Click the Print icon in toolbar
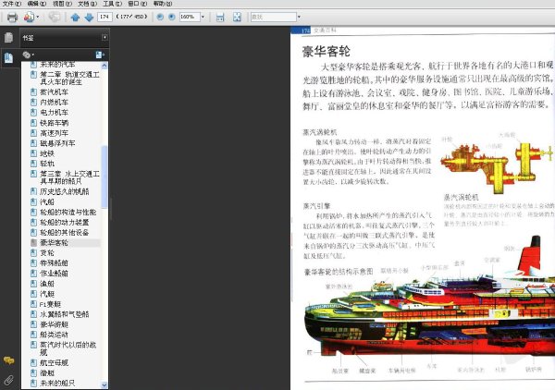The width and height of the screenshot is (555, 390). point(12,17)
